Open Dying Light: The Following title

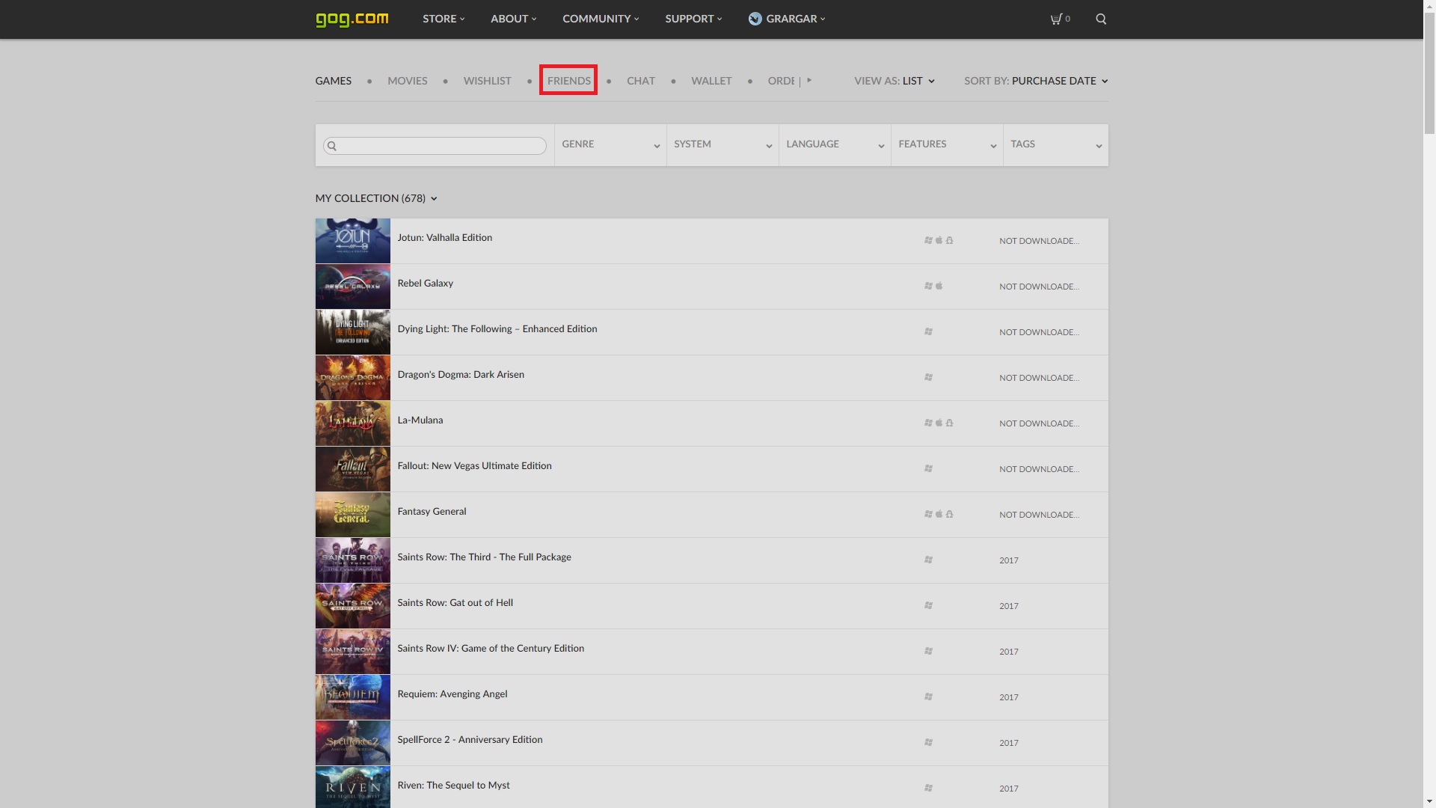[497, 328]
